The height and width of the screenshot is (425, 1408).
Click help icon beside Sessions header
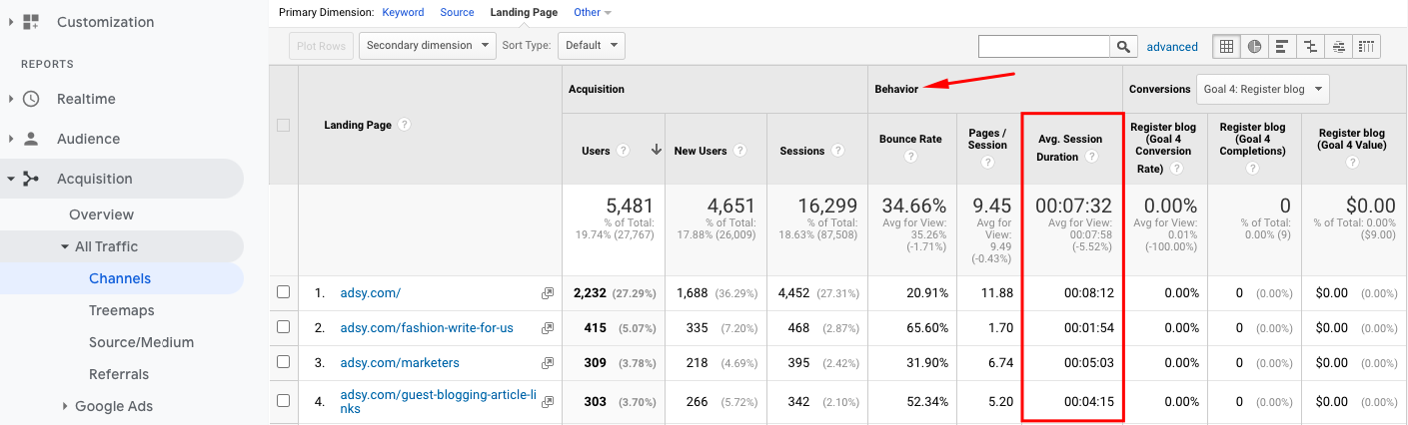[x=837, y=151]
